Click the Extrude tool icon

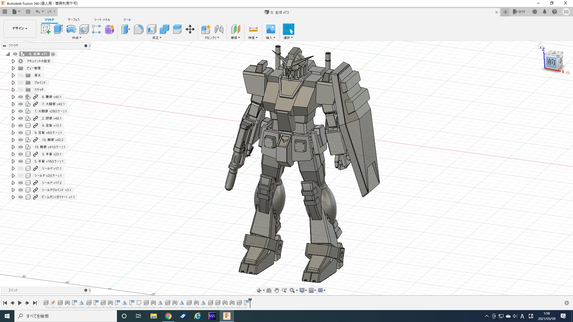58,29
